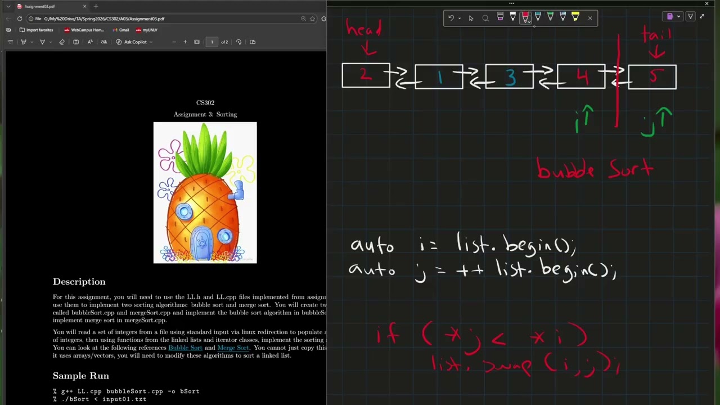This screenshot has width=720, height=405.
Task: Add this page to favorites star
Action: [x=312, y=19]
